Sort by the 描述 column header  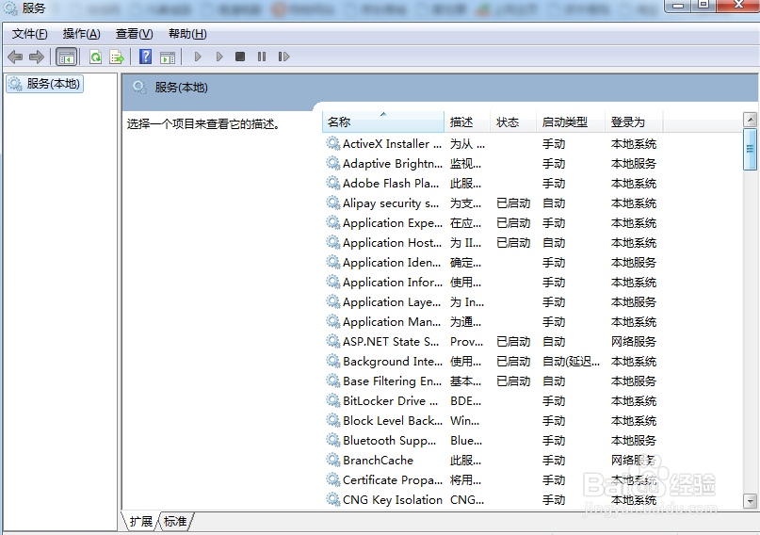(467, 122)
